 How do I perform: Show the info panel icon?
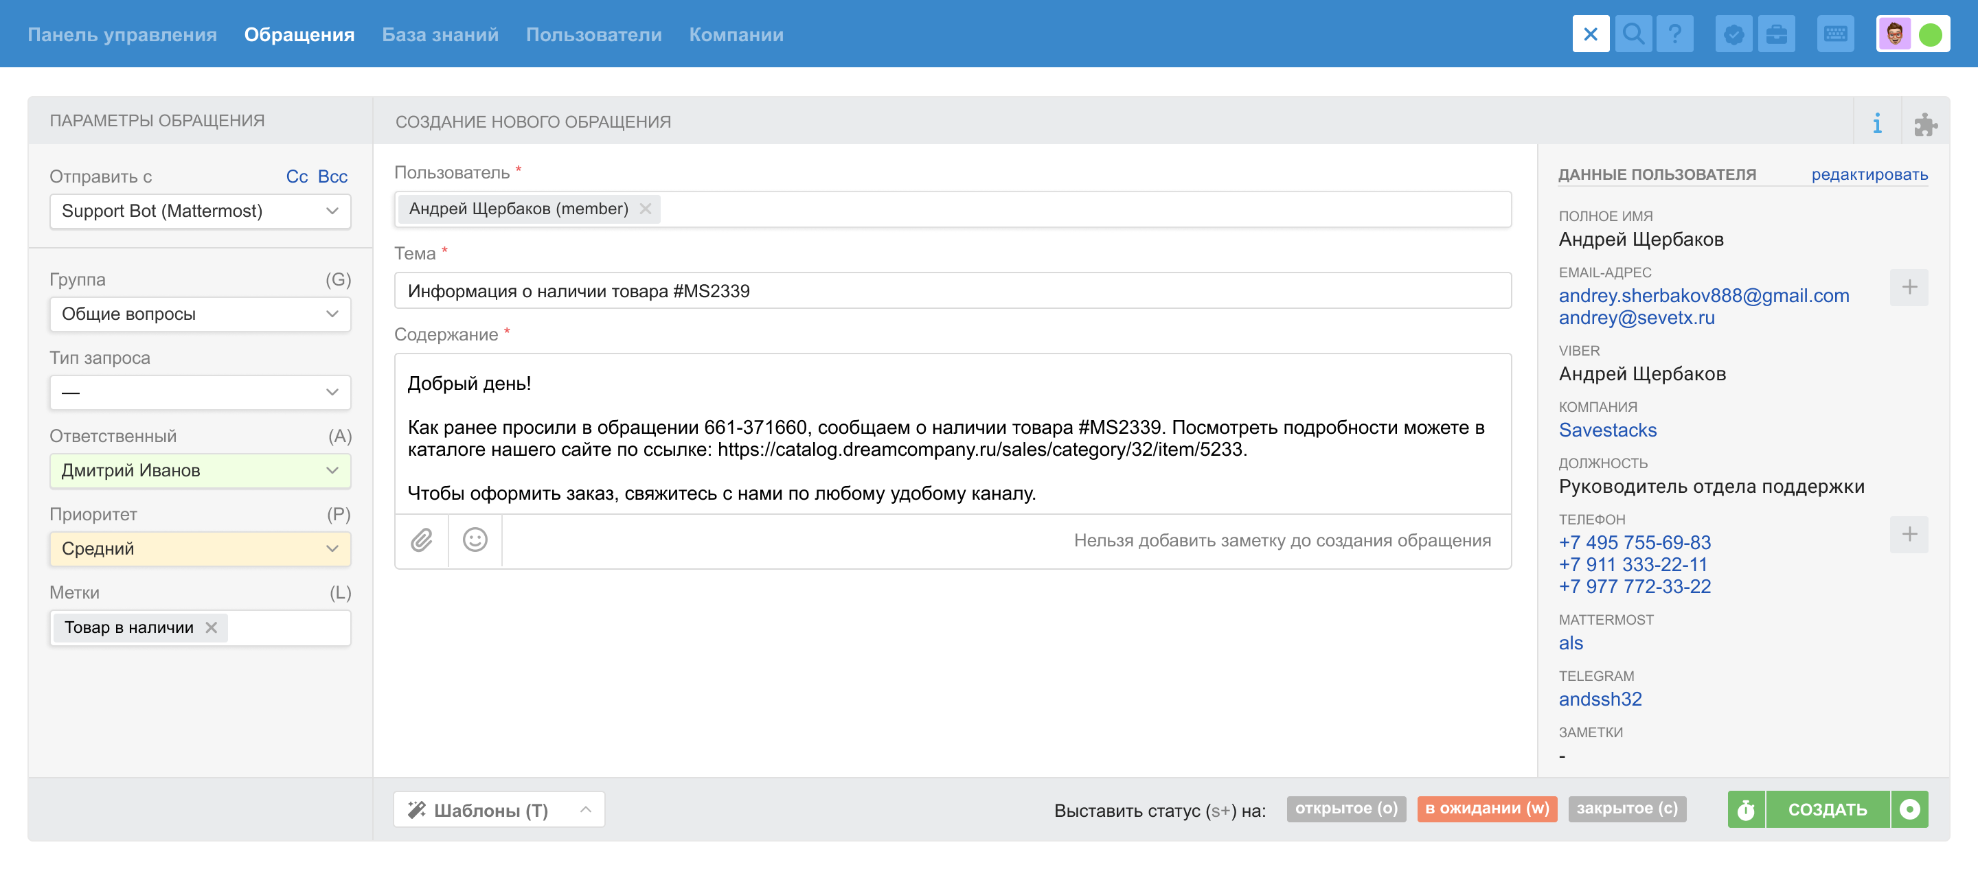pos(1876,124)
